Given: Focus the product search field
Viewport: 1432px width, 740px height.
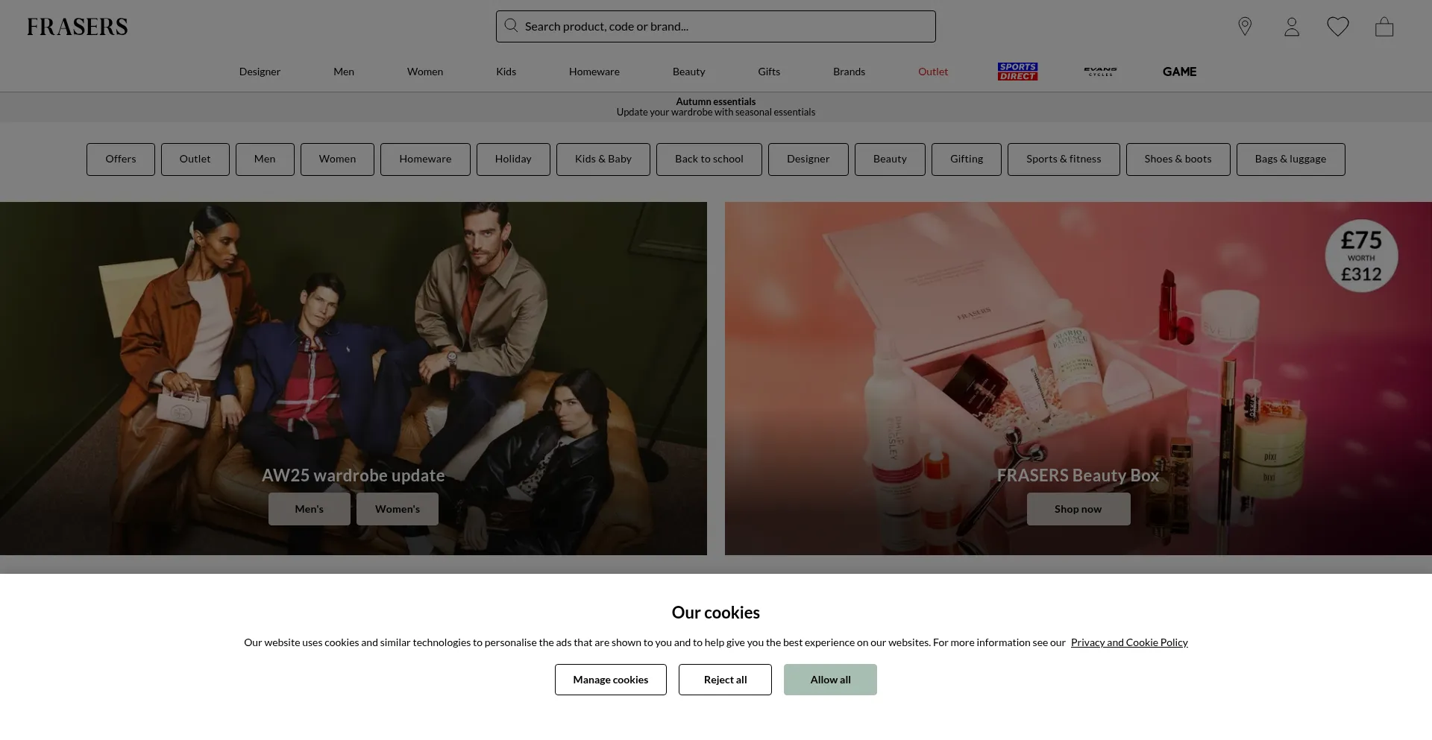Looking at the screenshot, I should click(716, 26).
